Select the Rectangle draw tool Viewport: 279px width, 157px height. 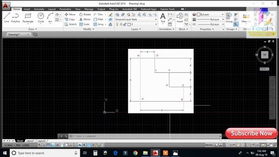click(x=28, y=18)
